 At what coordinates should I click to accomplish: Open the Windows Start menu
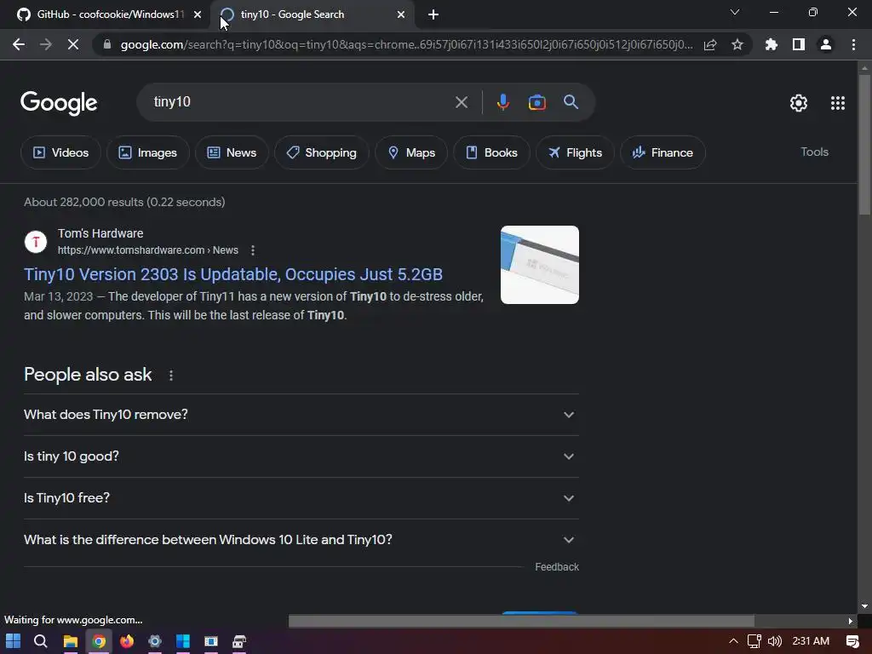click(14, 641)
